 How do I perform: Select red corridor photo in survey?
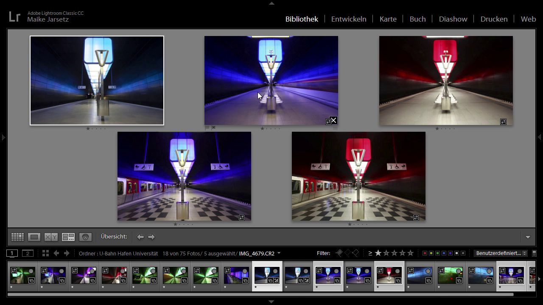coord(446,80)
